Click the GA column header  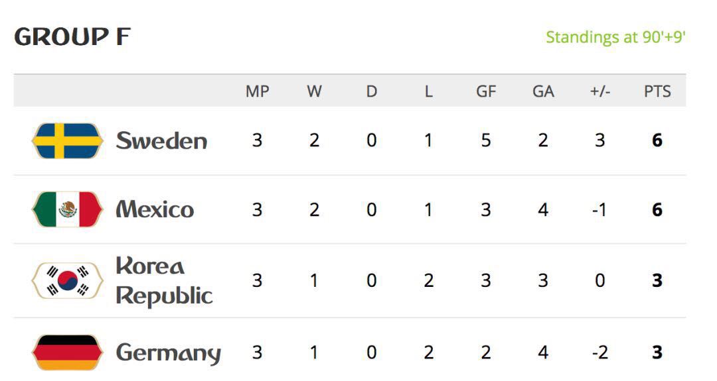[543, 91]
